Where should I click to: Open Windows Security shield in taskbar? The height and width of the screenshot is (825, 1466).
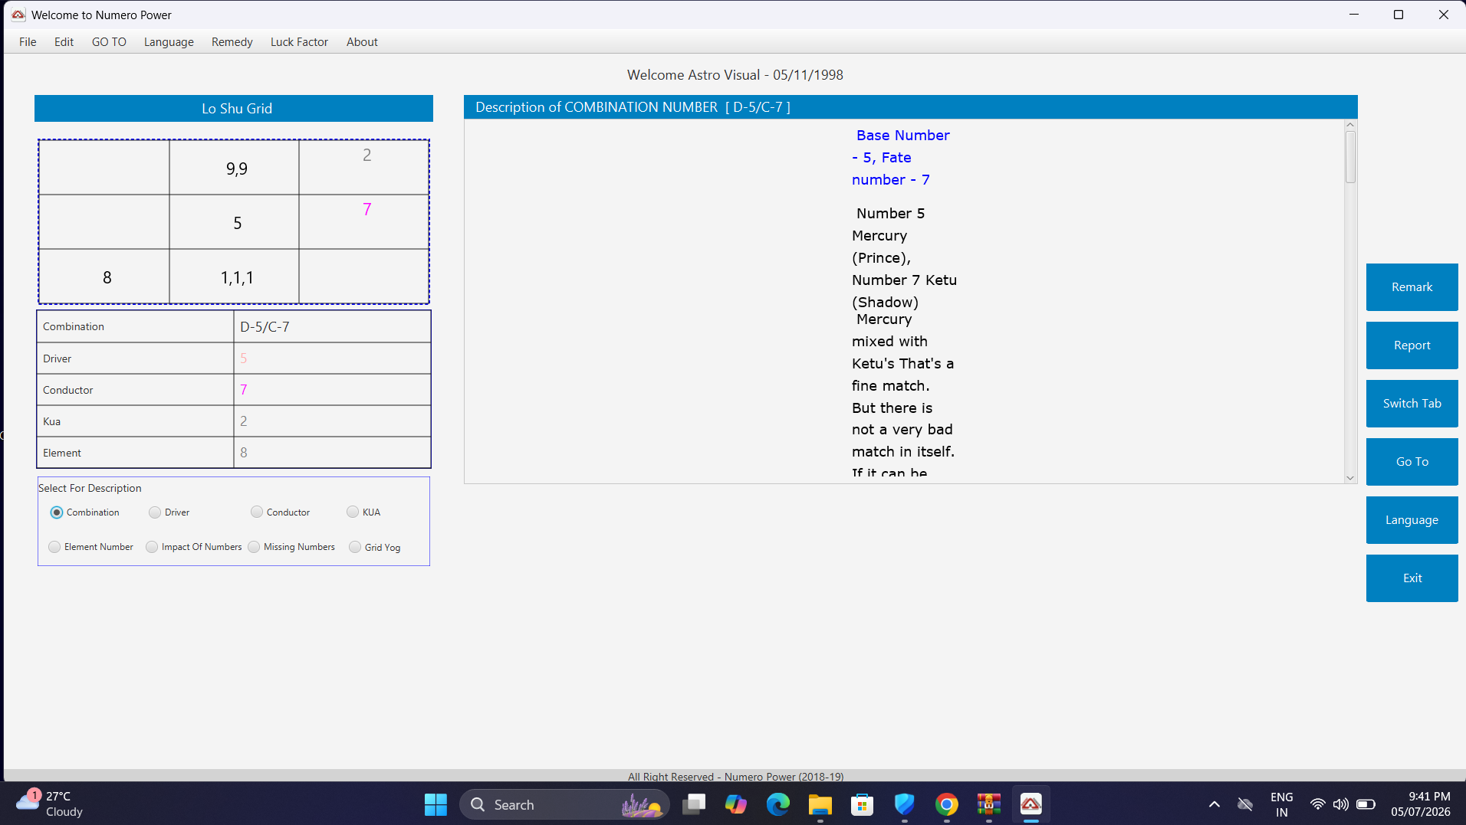(905, 804)
